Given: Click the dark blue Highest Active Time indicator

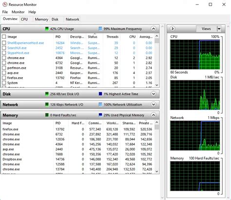Looking at the screenshot, I should (x=100, y=94).
